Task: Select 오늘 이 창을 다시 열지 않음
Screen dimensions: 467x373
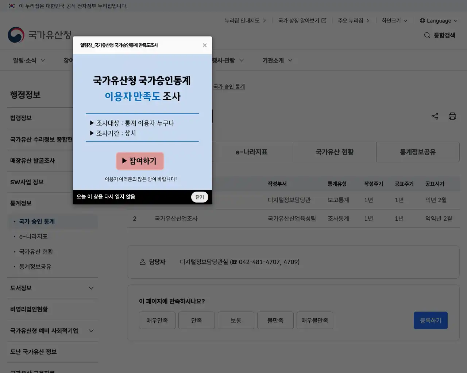Action: [106, 197]
